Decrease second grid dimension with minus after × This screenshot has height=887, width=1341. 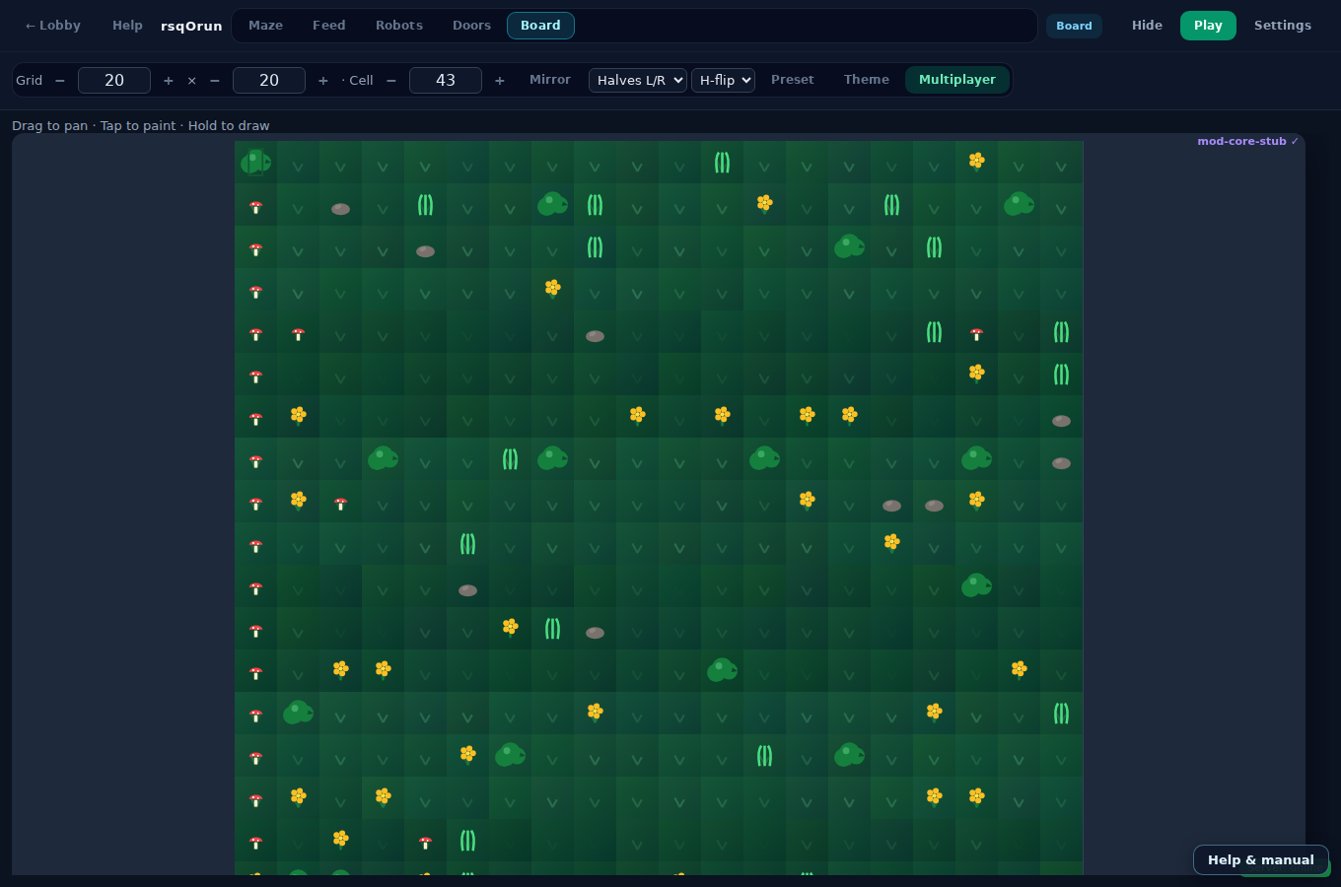pos(215,80)
